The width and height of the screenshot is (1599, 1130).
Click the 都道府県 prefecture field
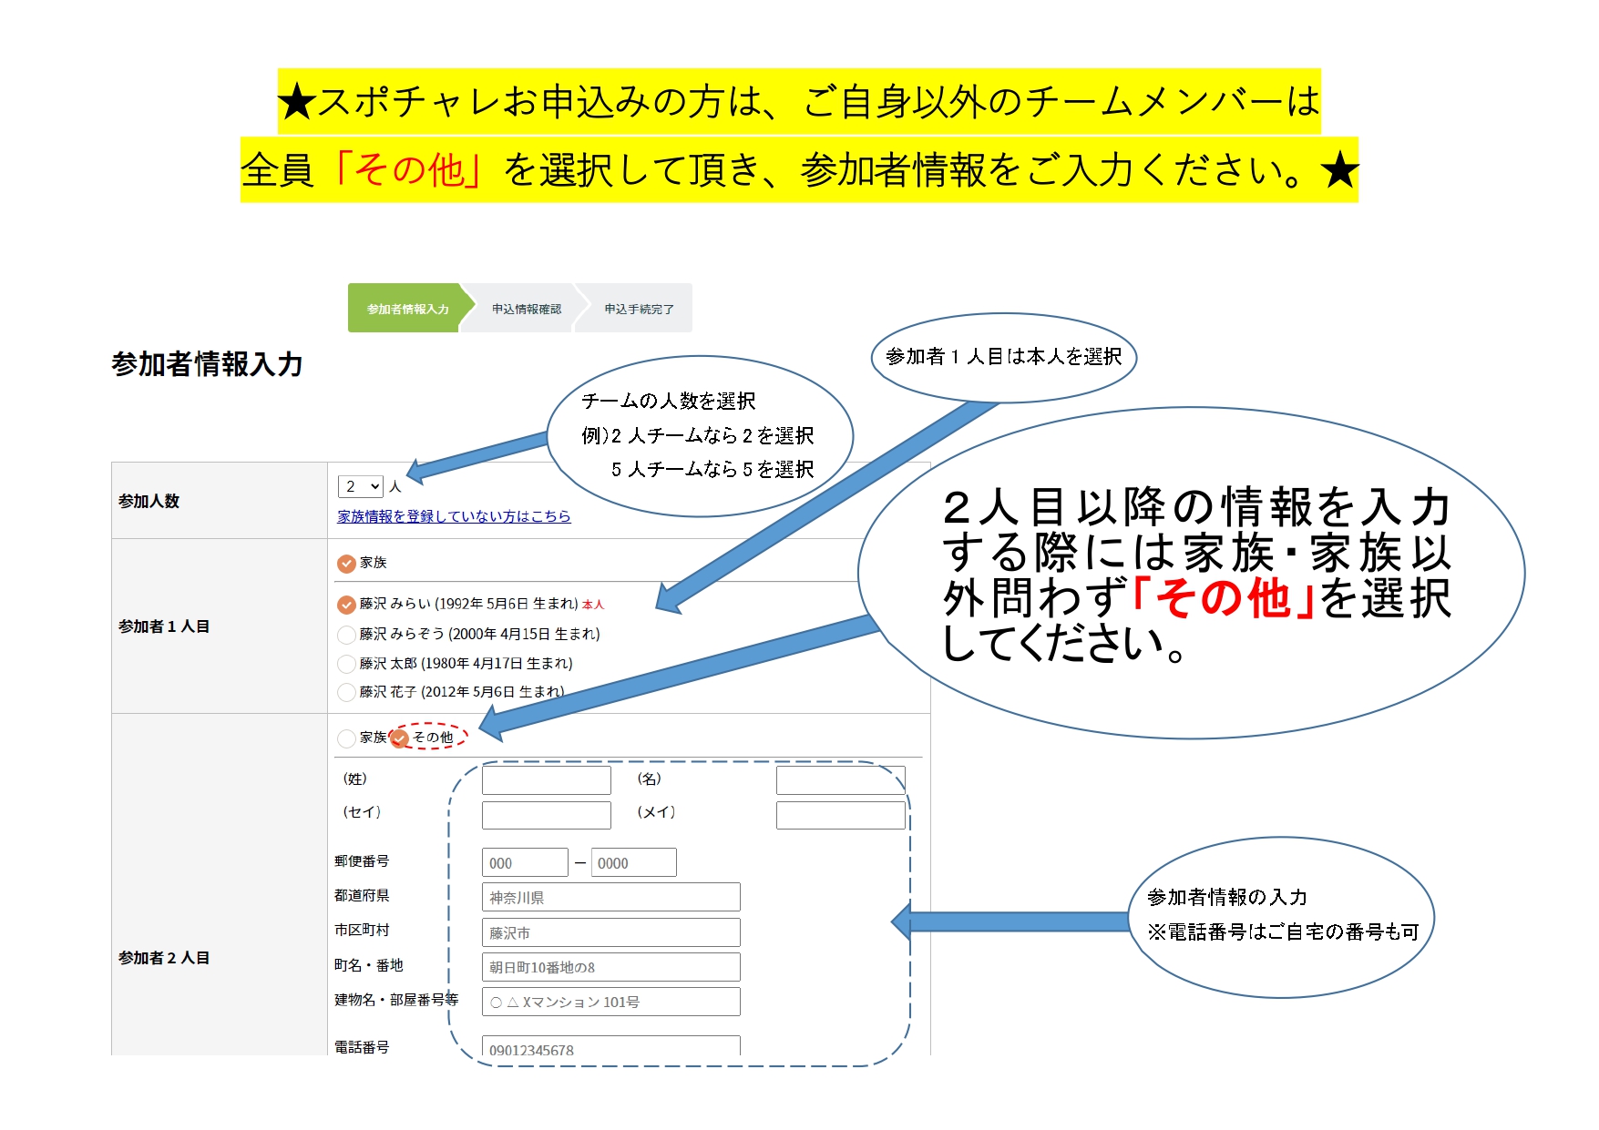610,897
